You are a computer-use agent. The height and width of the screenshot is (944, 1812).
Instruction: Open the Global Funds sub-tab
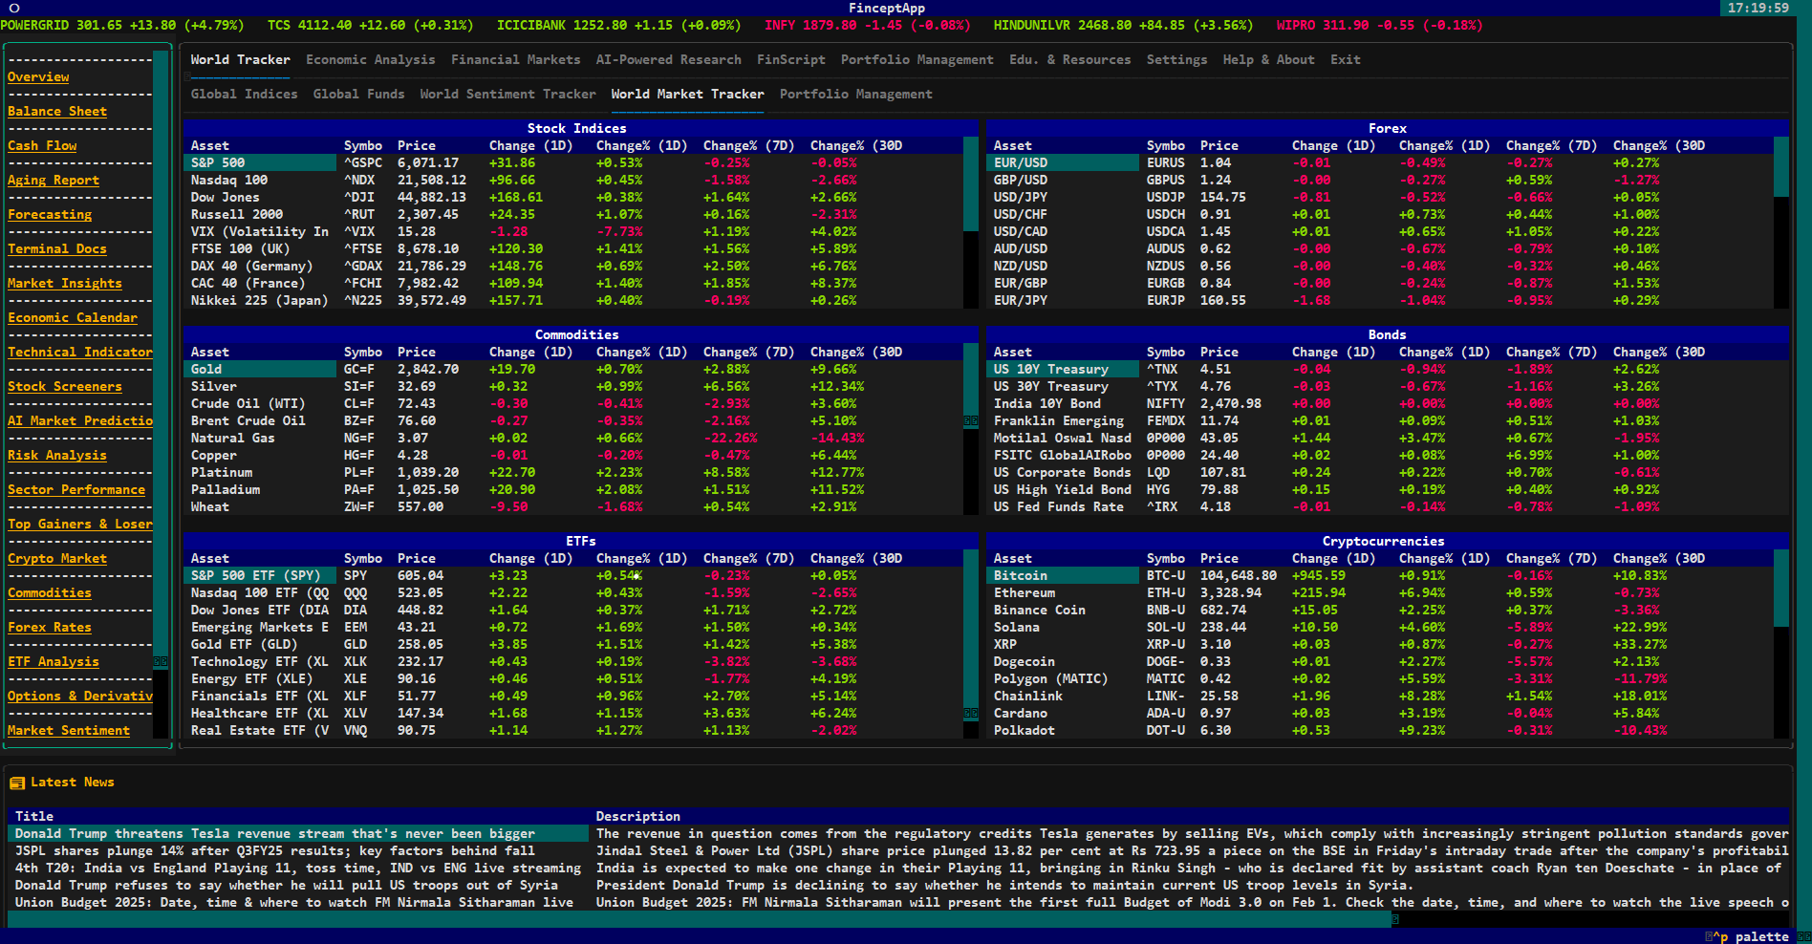(x=359, y=94)
